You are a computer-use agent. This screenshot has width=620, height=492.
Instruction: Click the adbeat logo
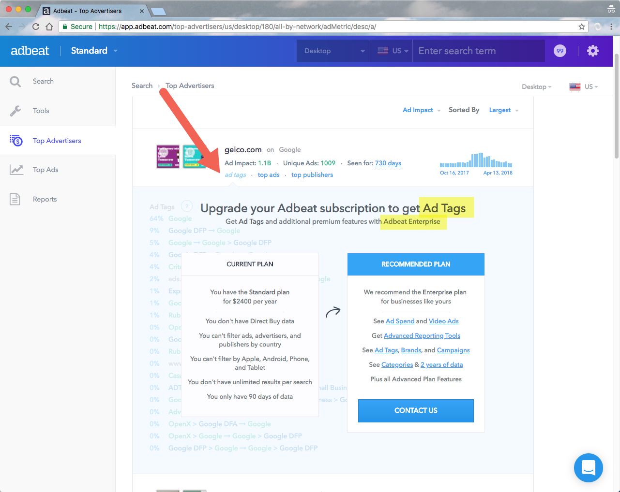click(30, 51)
